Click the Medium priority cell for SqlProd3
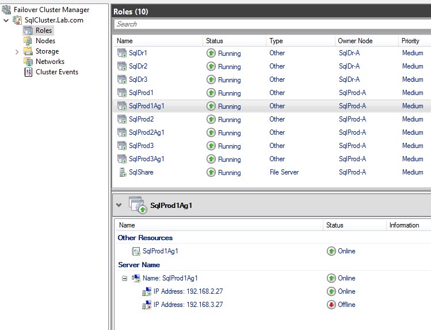 tap(413, 146)
